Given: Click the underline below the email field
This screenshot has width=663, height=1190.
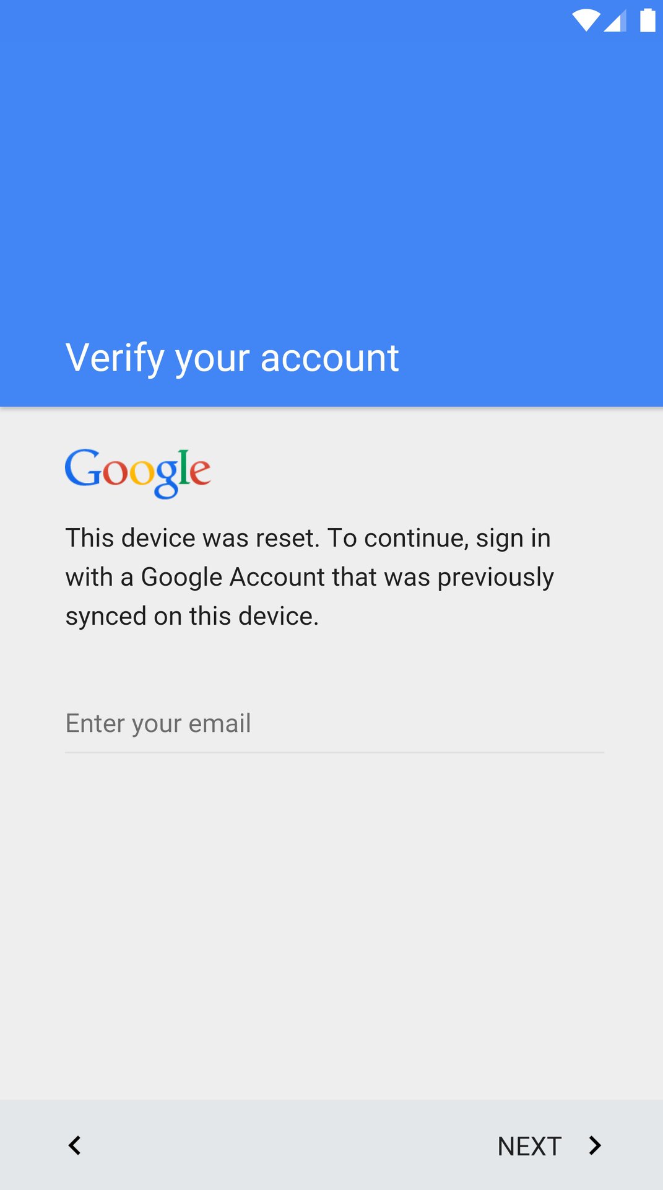Looking at the screenshot, I should [x=334, y=752].
